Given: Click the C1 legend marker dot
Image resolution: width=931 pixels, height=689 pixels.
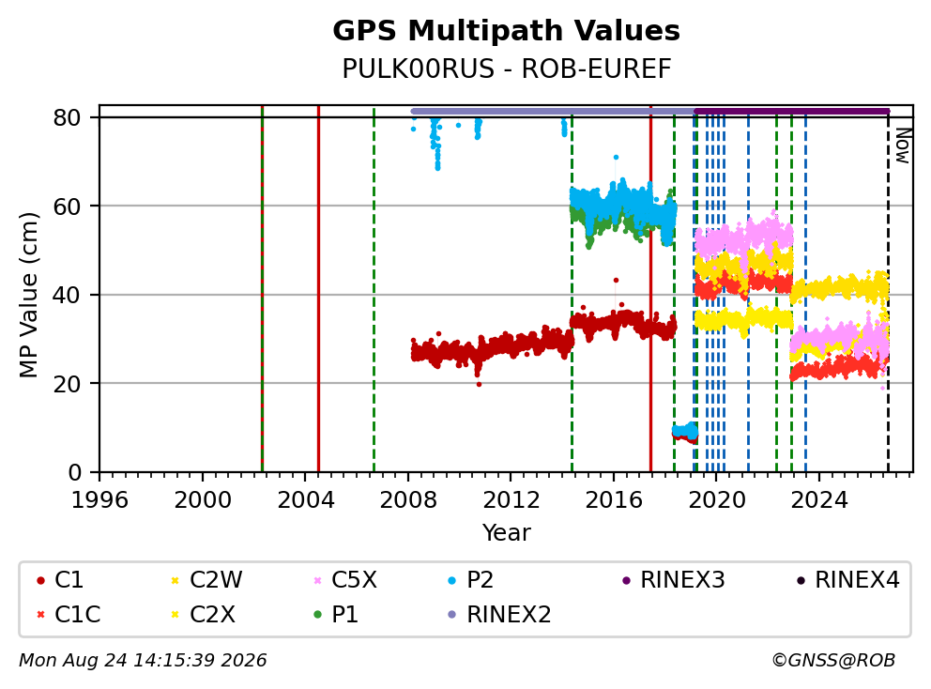Looking at the screenshot, I should coord(40,580).
